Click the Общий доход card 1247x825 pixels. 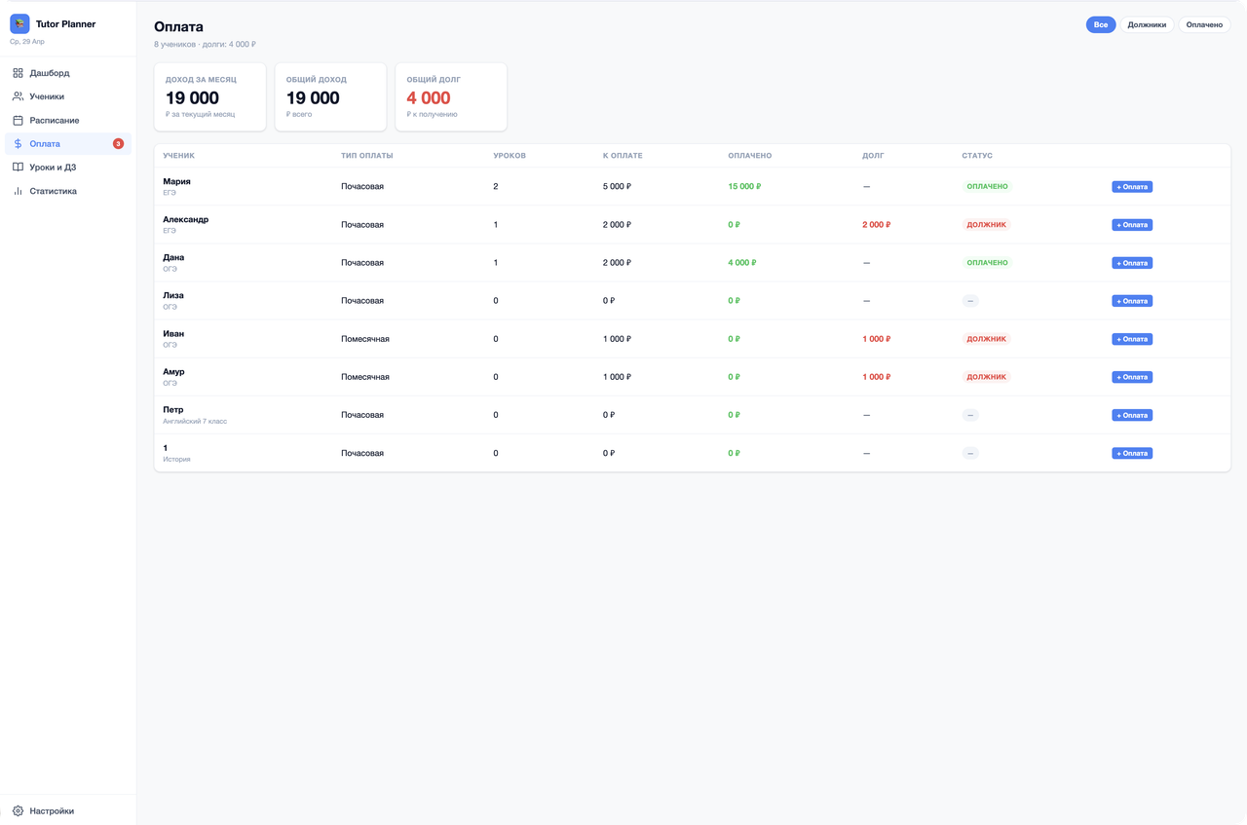point(330,96)
